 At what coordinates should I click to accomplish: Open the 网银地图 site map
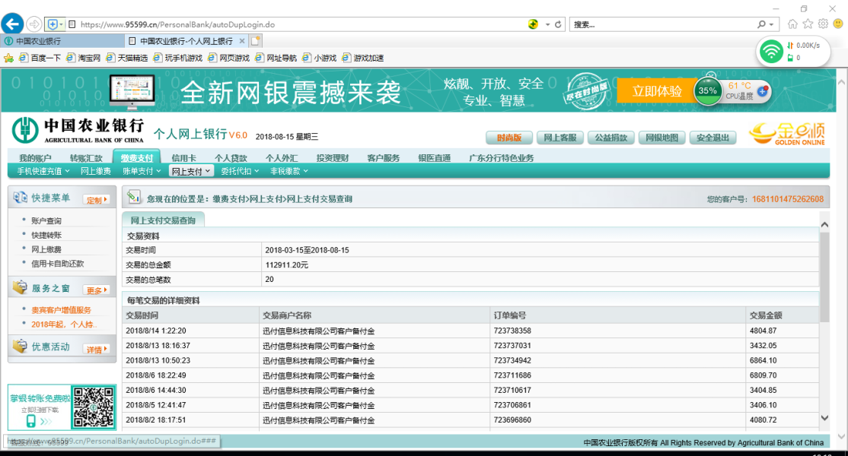click(x=662, y=138)
